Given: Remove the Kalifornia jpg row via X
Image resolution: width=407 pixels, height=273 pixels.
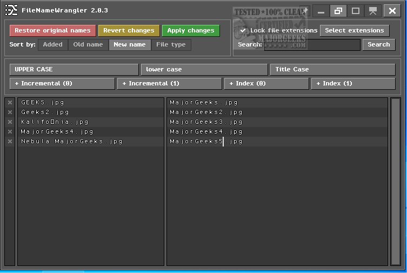Looking at the screenshot, I should (10, 122).
